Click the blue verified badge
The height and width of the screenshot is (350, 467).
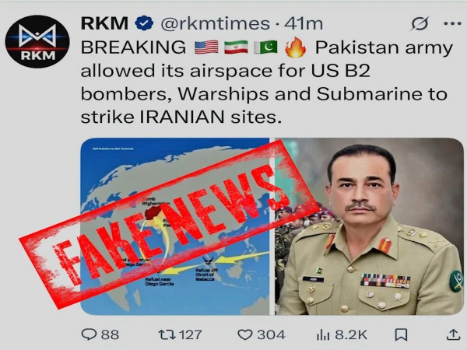[144, 24]
